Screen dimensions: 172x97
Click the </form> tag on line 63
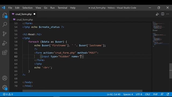point(40,60)
